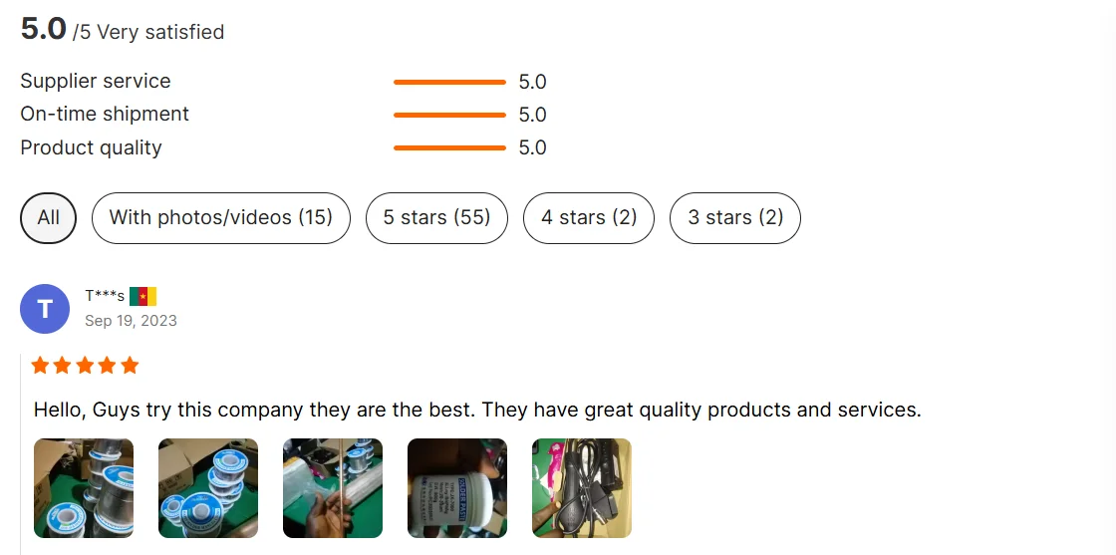Click the Sep 19, 2023 review date
Screen dimensions: 1116x555
tap(131, 320)
